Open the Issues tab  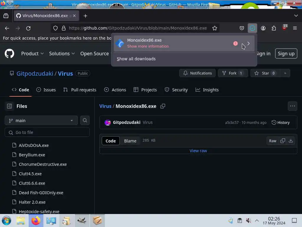point(46,90)
